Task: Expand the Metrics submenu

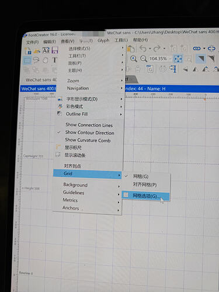Action: pyautogui.click(x=87, y=200)
